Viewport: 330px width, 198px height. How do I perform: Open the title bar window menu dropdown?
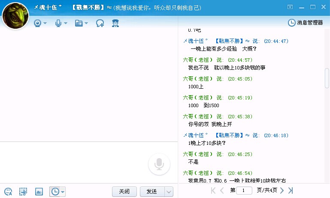(291, 7)
